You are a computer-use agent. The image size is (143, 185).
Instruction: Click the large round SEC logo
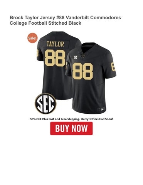coord(45,103)
